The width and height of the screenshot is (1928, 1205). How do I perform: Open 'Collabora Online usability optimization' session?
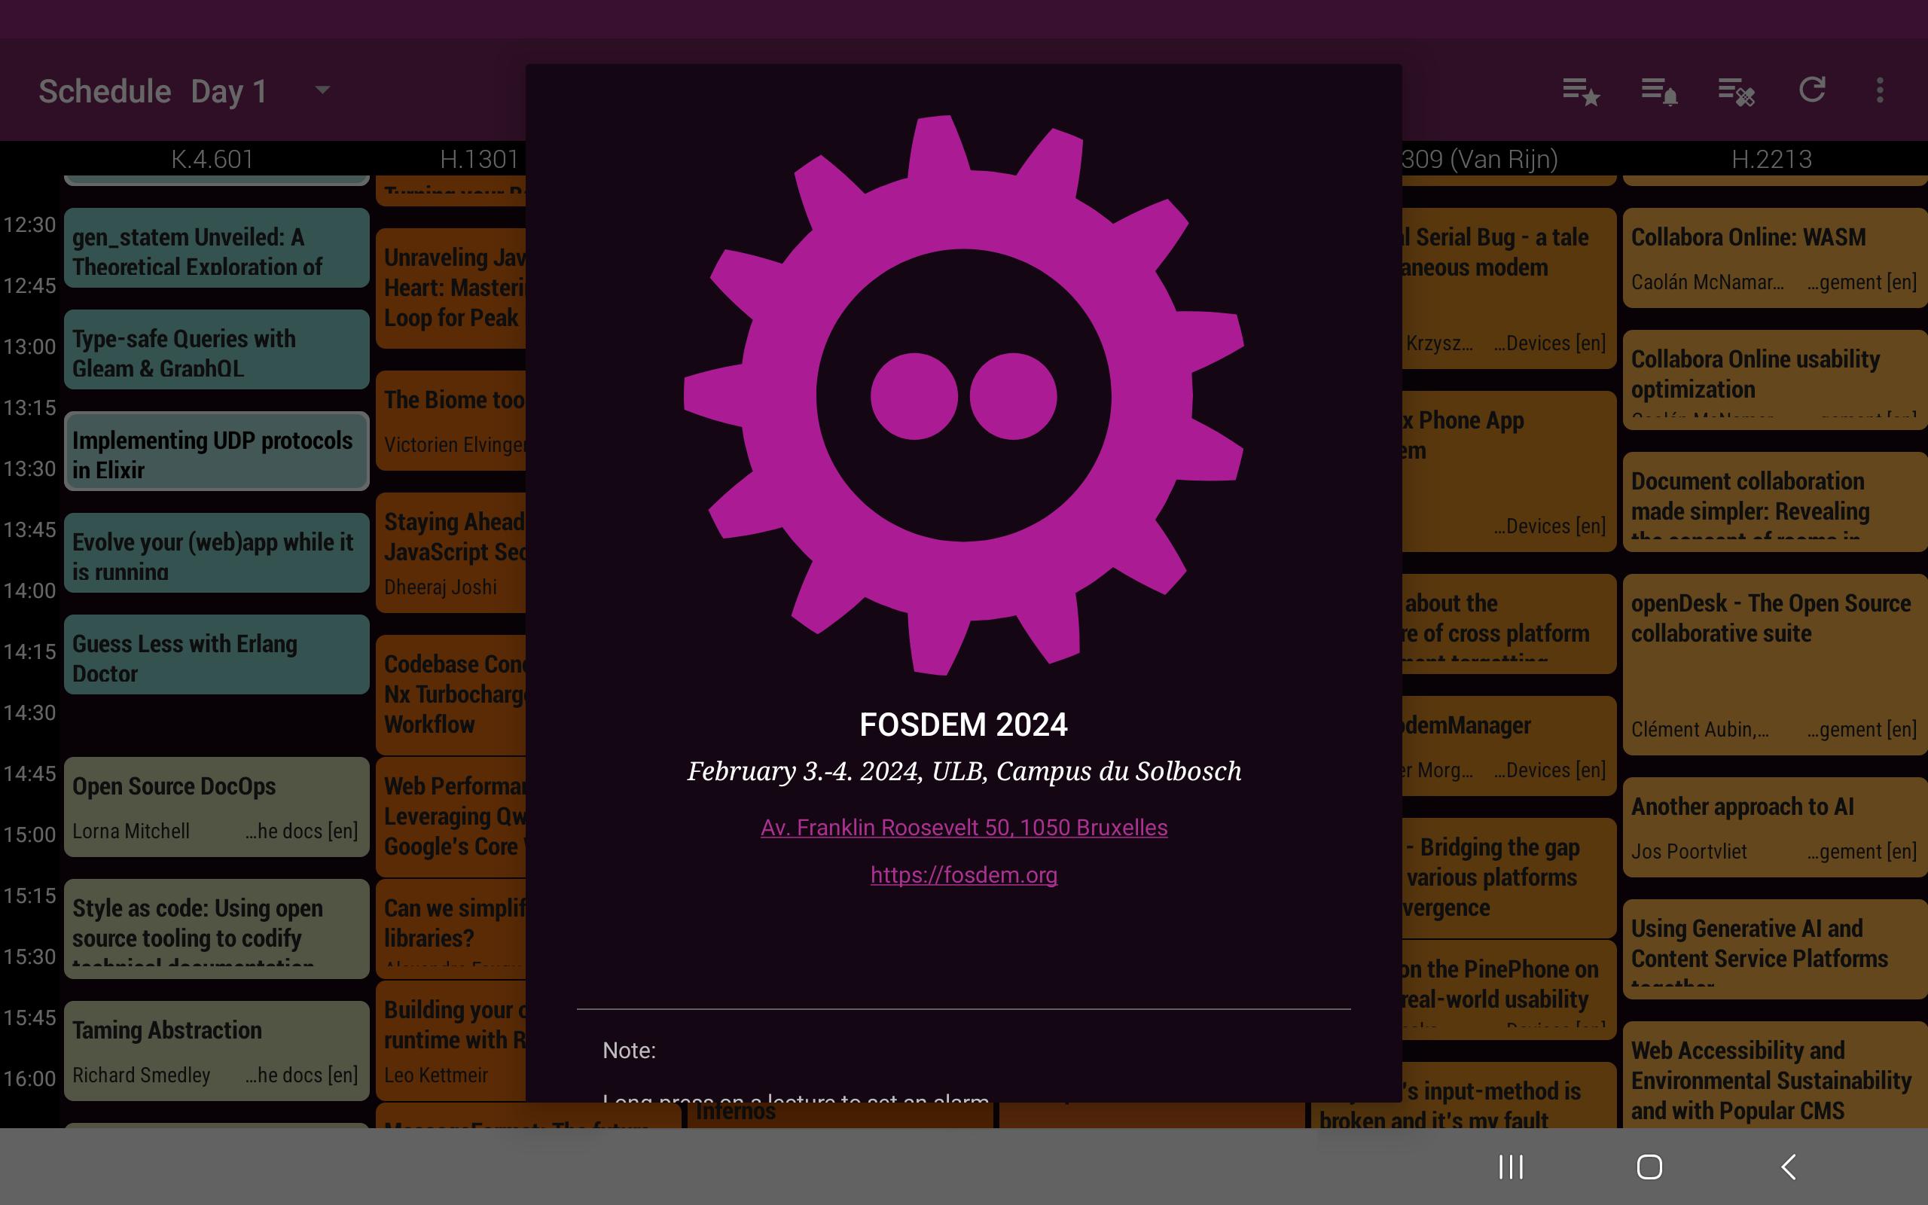coord(1775,380)
